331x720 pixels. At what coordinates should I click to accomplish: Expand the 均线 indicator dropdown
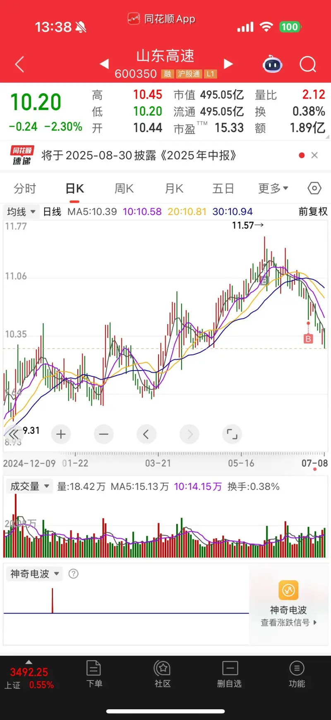[21, 212]
